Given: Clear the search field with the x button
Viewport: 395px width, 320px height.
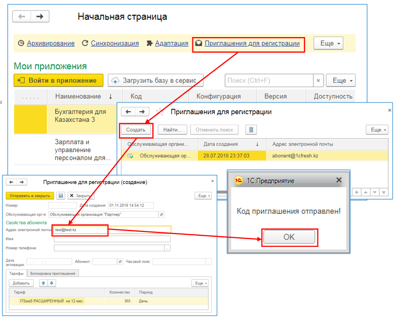Looking at the screenshot, I should coord(318,80).
